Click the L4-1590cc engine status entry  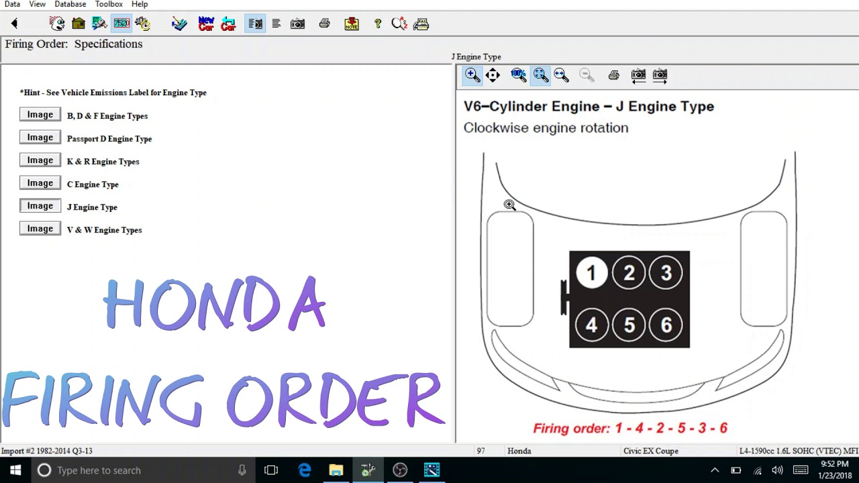tap(799, 451)
